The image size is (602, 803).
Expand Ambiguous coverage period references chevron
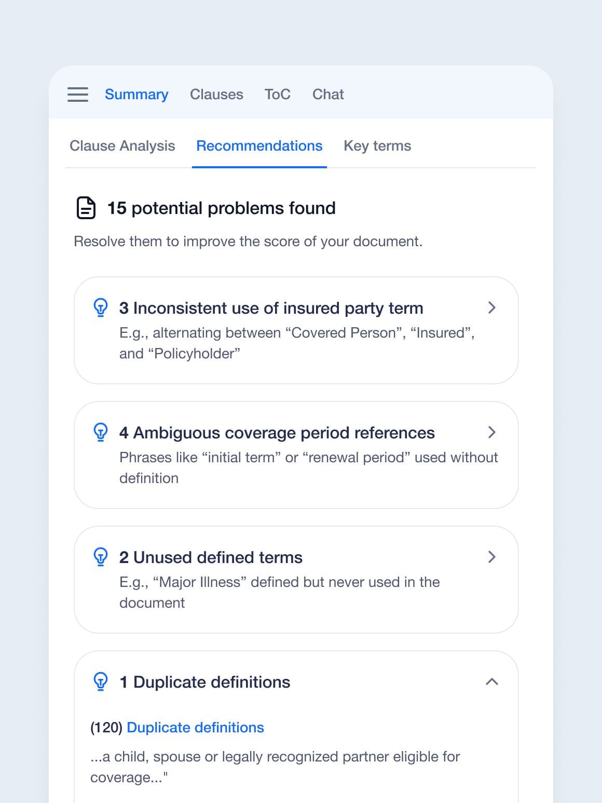click(492, 432)
